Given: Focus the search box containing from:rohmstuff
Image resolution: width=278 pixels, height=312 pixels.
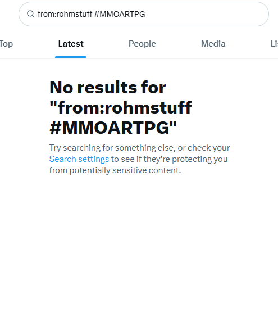Looking at the screenshot, I should pos(144,14).
